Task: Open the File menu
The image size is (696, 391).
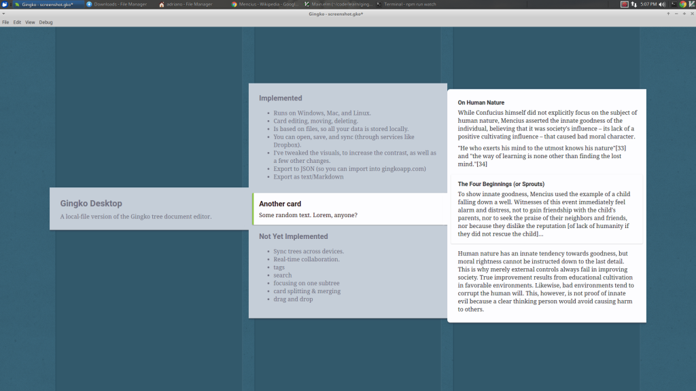Action: [5, 22]
